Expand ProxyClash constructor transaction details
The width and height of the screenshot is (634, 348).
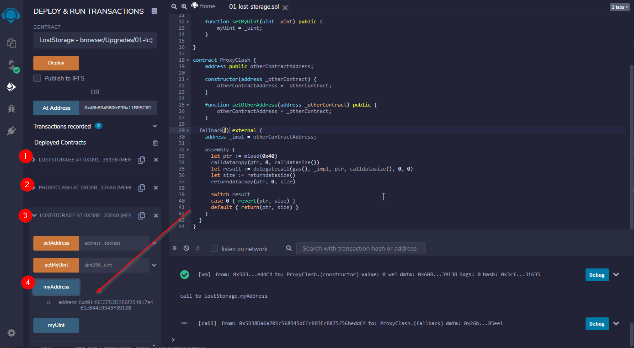(x=616, y=275)
